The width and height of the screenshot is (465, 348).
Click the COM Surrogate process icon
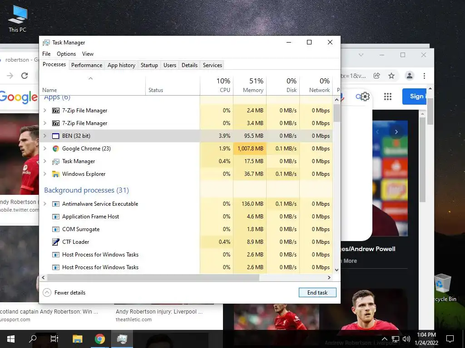56,229
